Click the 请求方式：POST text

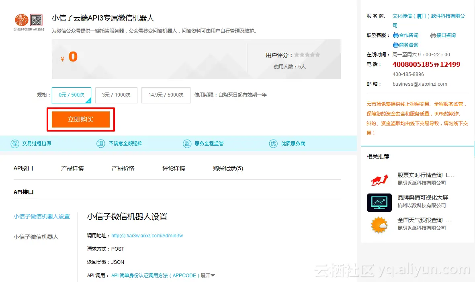[105, 249]
